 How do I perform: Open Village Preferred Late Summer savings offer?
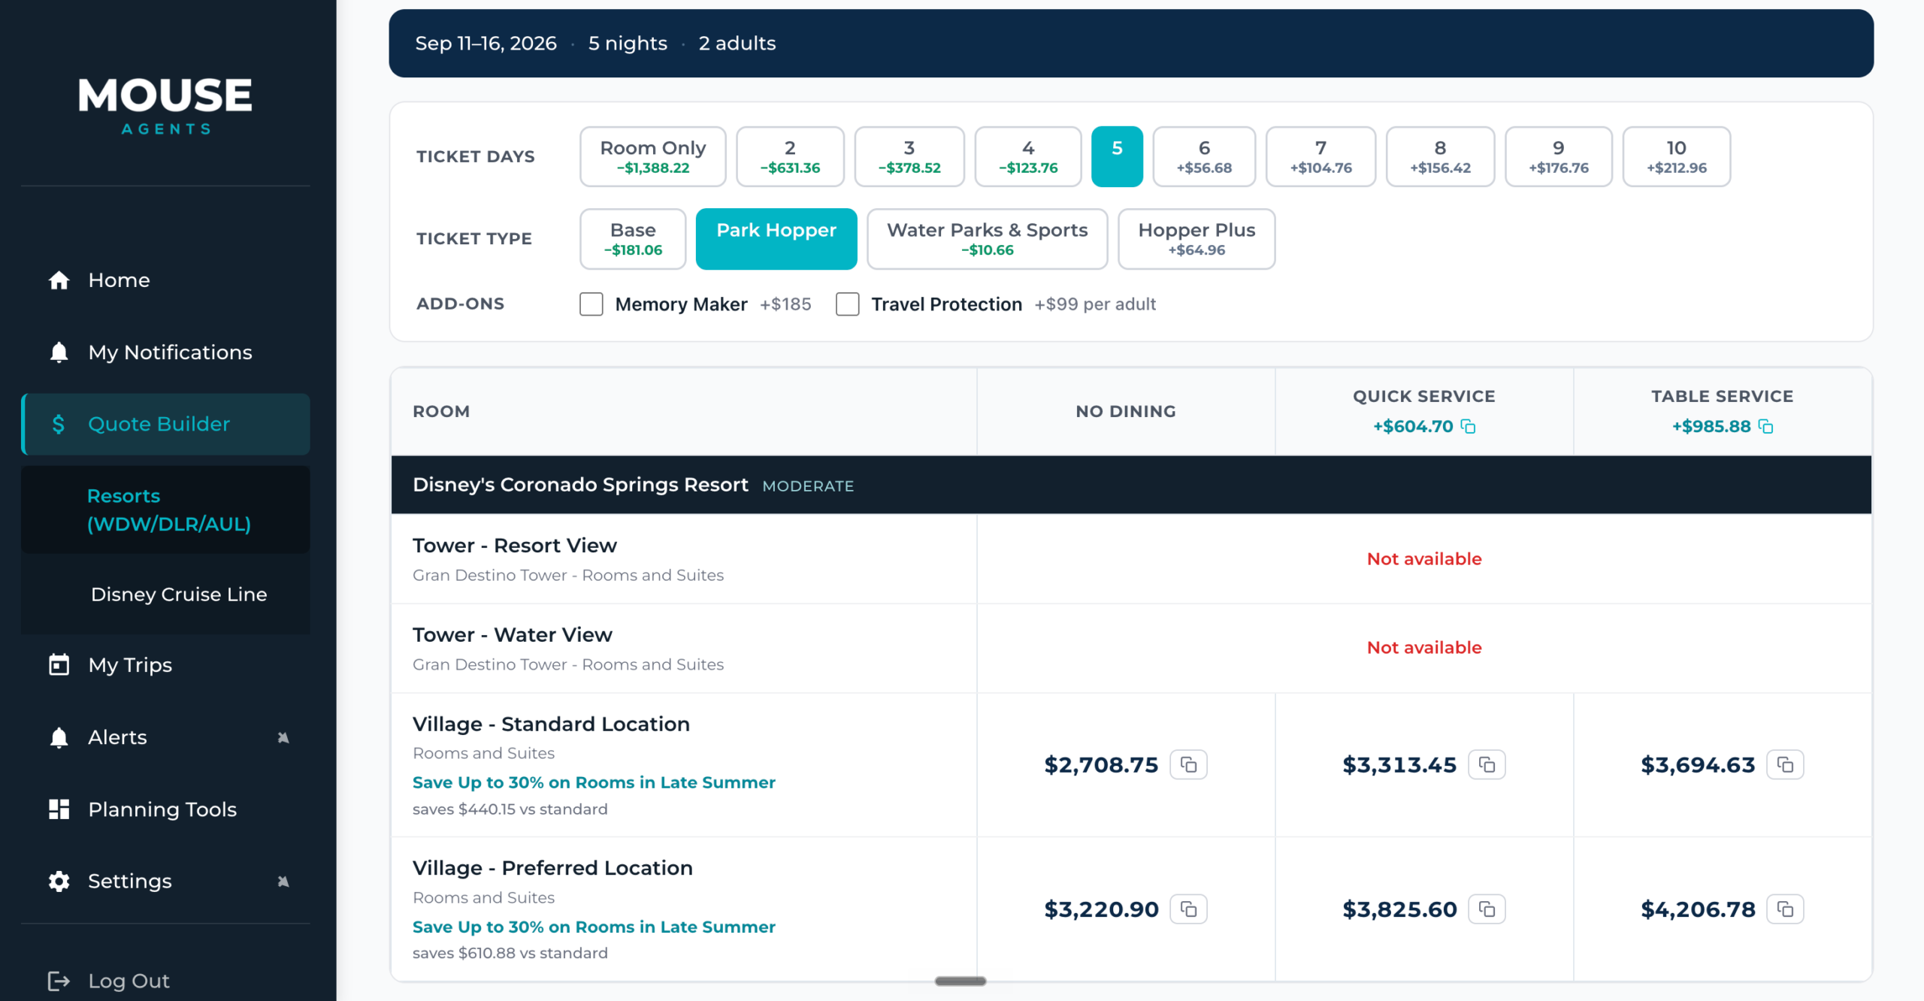[x=594, y=927]
